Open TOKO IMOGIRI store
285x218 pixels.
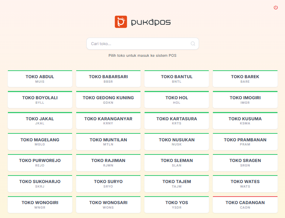coord(245,100)
